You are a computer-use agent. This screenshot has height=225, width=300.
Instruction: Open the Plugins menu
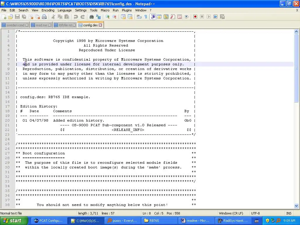(x=127, y=10)
